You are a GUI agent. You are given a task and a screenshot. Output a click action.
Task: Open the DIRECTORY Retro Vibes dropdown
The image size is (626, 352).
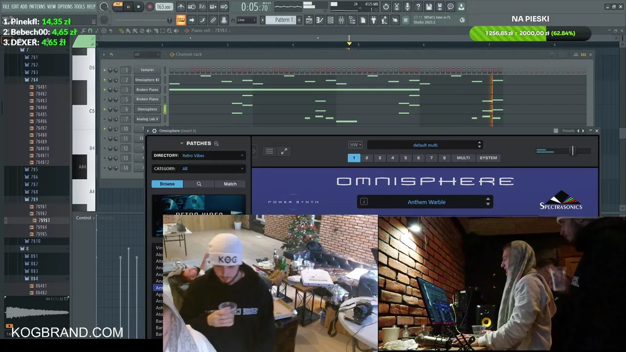tap(199, 155)
